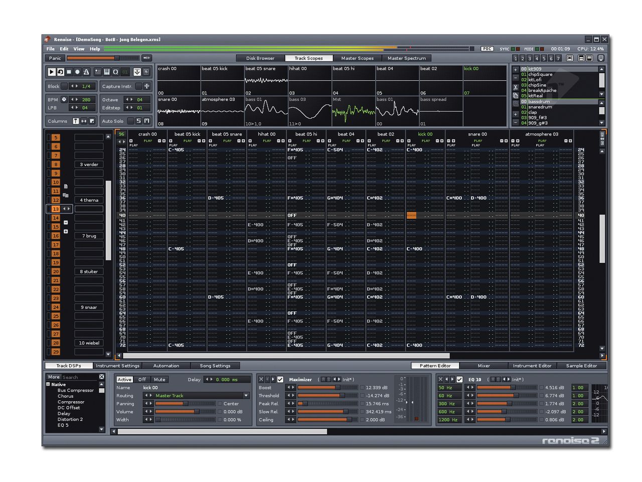The image size is (642, 482).
Task: Open Song Settings panel
Action: pyautogui.click(x=215, y=366)
